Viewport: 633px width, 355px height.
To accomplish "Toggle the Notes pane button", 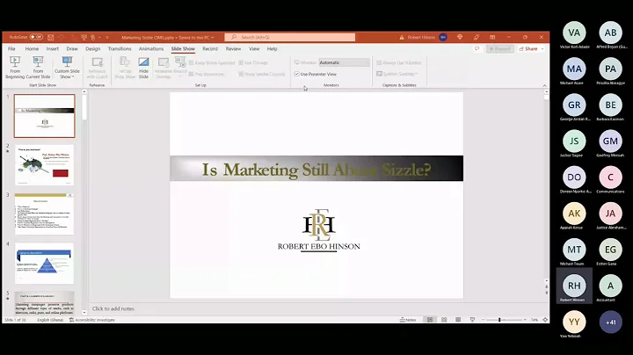I will tap(408, 320).
